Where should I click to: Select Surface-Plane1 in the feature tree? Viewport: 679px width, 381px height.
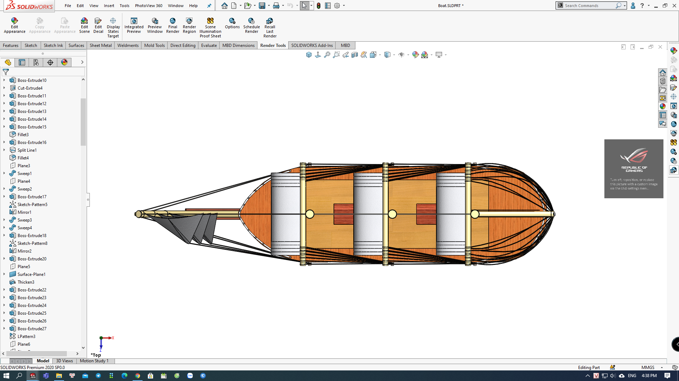pos(31,274)
